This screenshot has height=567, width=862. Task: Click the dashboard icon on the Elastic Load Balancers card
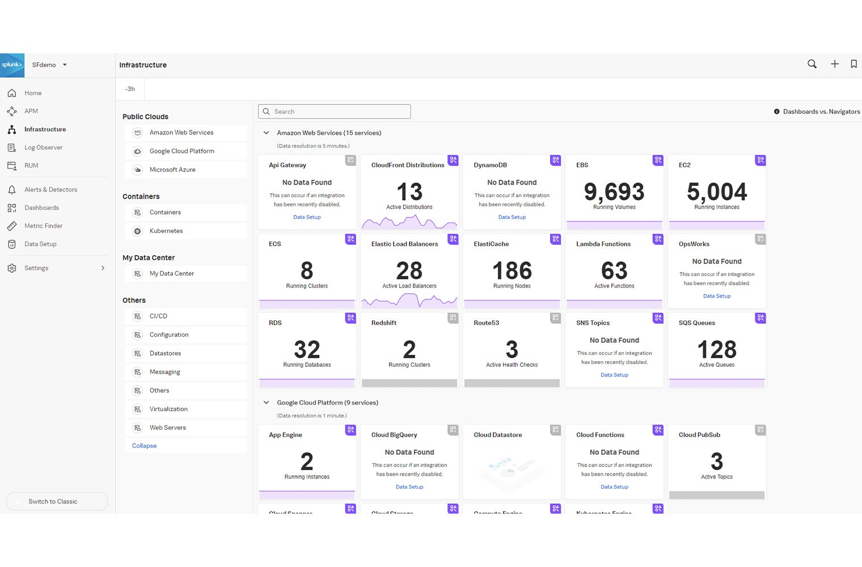pyautogui.click(x=453, y=239)
